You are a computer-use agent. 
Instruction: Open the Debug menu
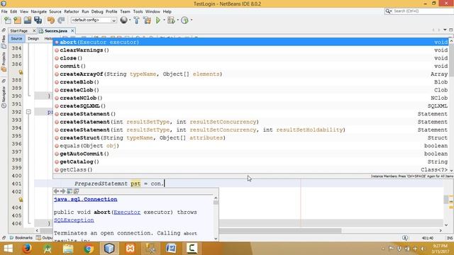pyautogui.click(x=97, y=11)
